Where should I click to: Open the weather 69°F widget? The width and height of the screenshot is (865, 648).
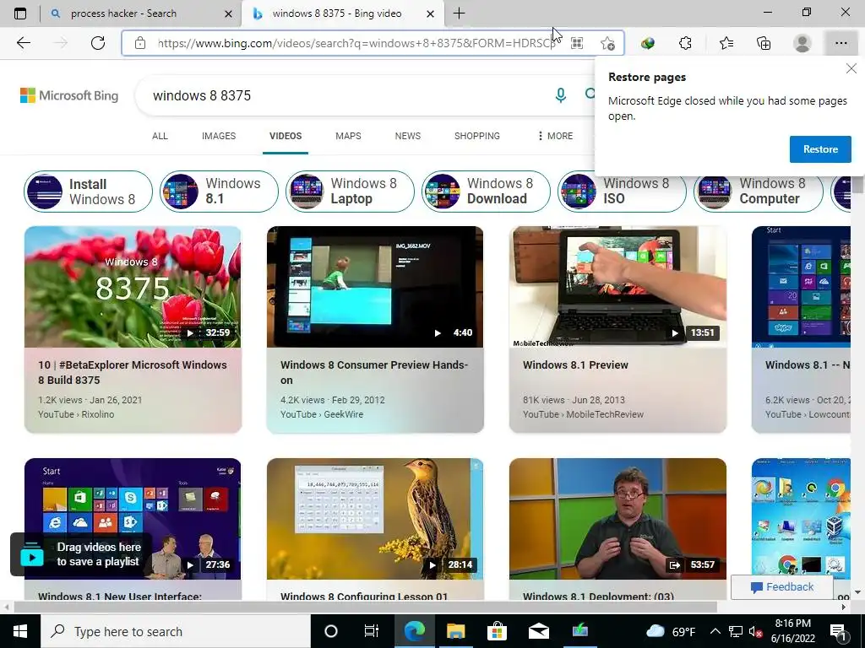click(670, 631)
